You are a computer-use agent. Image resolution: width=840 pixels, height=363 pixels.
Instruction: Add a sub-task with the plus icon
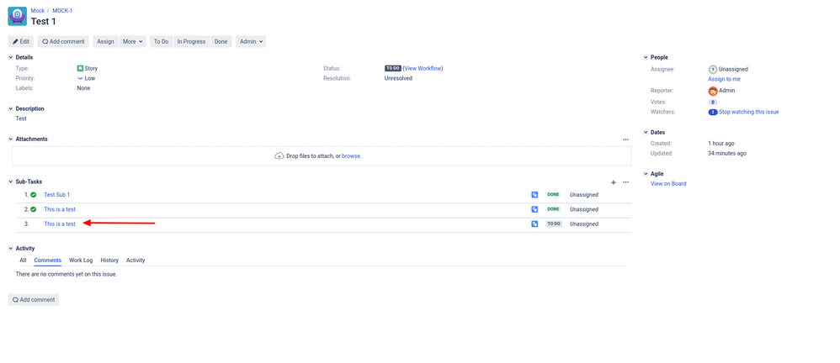tap(614, 182)
